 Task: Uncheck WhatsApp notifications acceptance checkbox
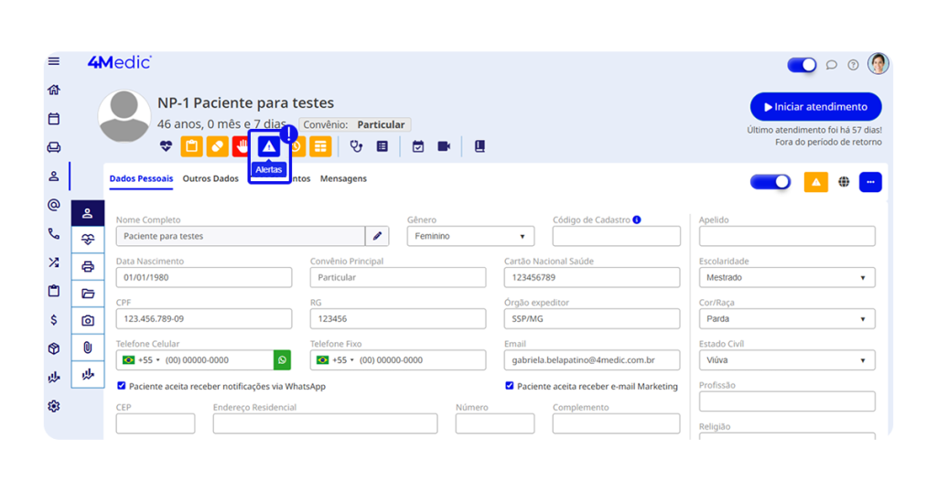coord(122,386)
